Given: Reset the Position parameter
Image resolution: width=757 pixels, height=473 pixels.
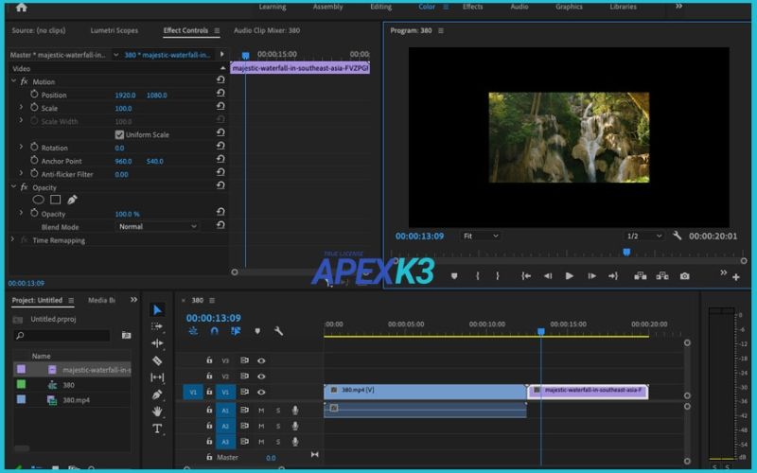Looking at the screenshot, I should coord(220,96).
